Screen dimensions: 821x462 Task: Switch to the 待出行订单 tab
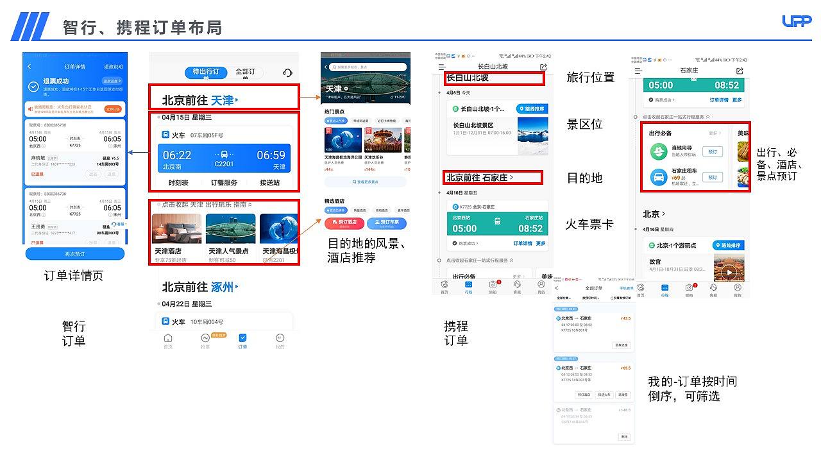point(205,72)
